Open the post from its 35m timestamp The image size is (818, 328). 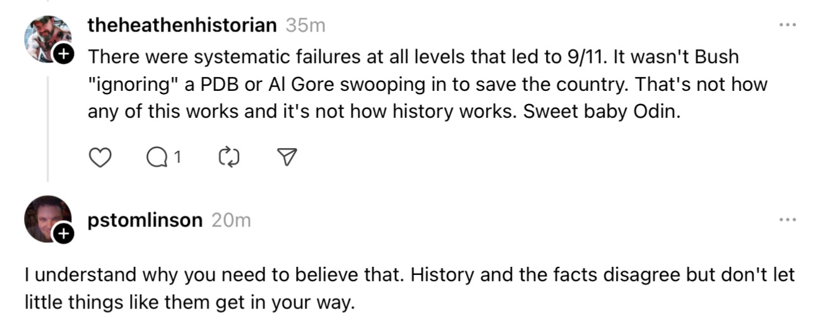click(305, 25)
